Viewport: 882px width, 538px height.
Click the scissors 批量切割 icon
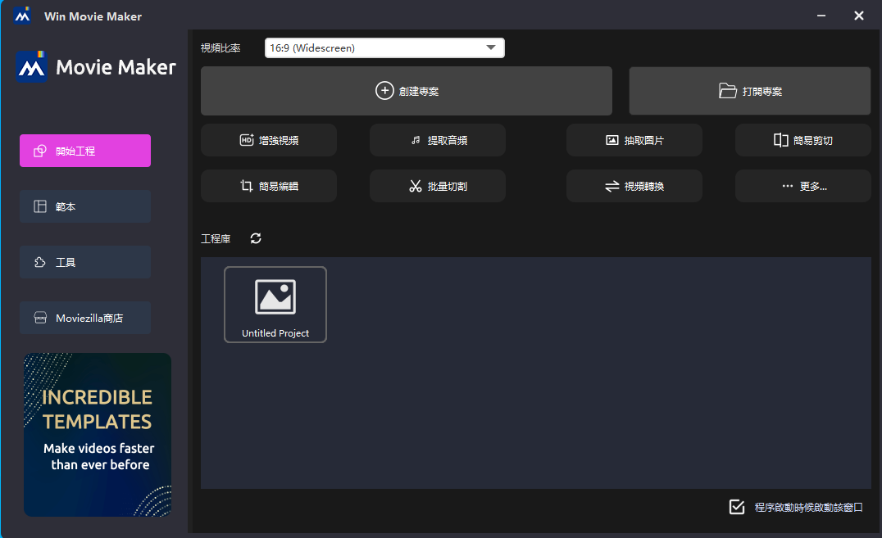pos(415,186)
